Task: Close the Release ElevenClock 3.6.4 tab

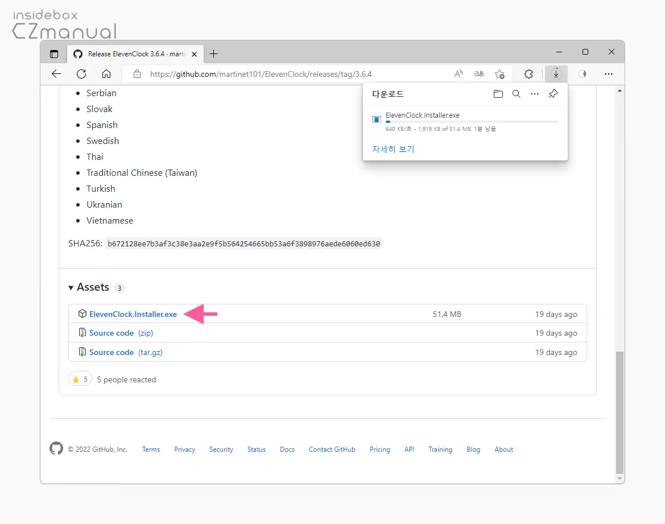Action: [194, 54]
